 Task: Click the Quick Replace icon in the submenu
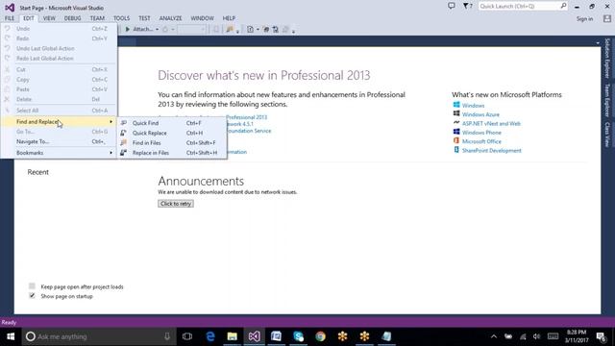tap(124, 133)
